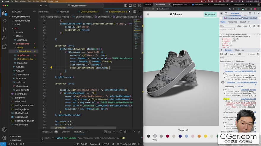Open the AppBar.tsx file in explorer

tap(23, 55)
